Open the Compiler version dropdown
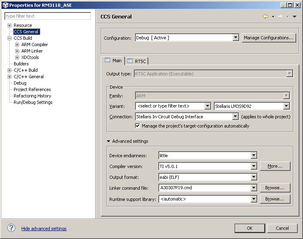303x239 pixels. (254, 166)
